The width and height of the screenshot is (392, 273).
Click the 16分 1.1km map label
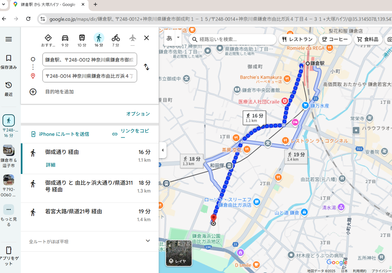pyautogui.click(x=254, y=118)
